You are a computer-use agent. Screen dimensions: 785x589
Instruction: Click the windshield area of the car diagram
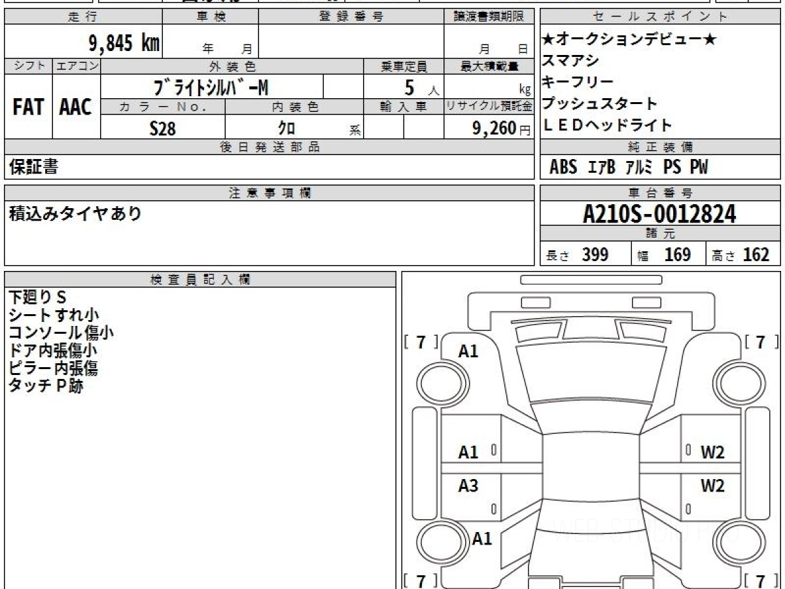(591, 373)
